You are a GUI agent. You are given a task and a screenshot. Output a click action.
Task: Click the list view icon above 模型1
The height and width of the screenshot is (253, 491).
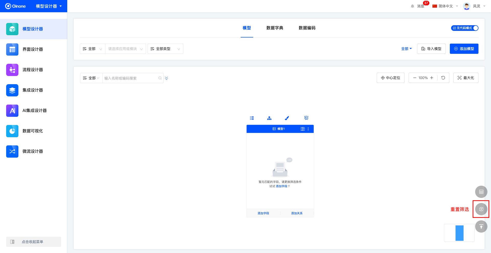252,118
